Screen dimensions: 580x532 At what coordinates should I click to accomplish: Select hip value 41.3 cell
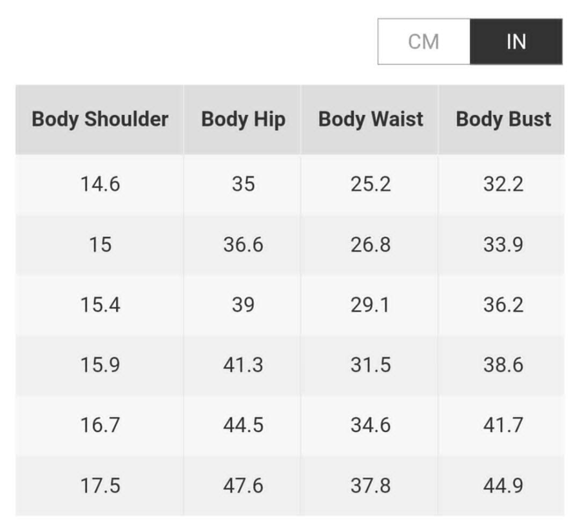242,365
